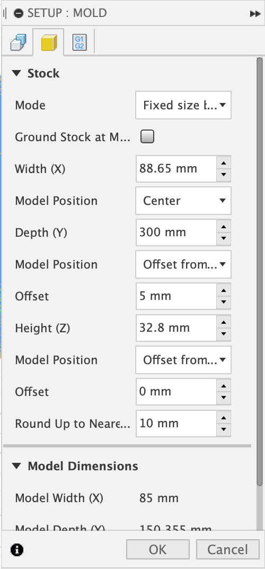
Task: Click the Cancel button
Action: tap(228, 549)
